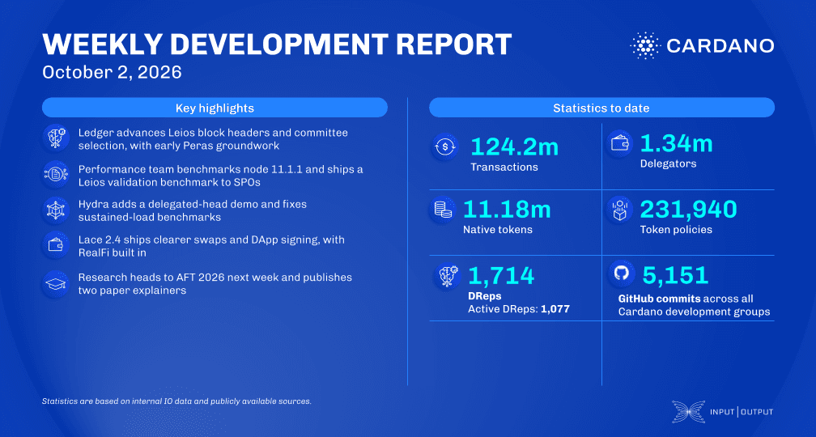Click the Lace 2.4 ships highlight text
Image resolution: width=816 pixels, height=437 pixels.
click(211, 246)
